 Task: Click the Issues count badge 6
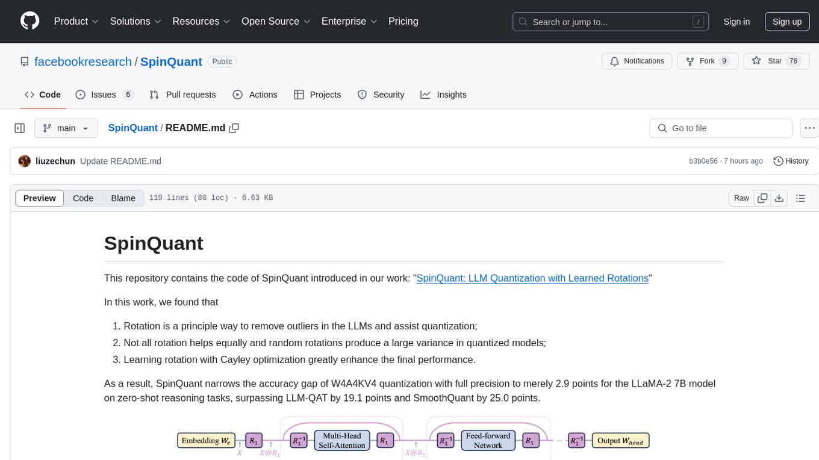[128, 95]
